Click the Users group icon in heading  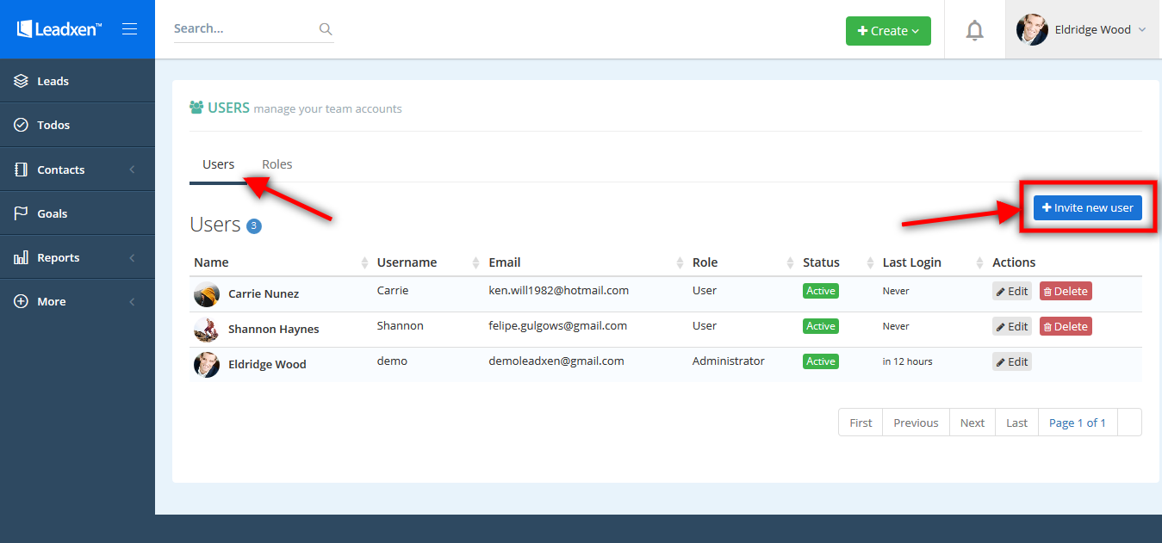[196, 108]
